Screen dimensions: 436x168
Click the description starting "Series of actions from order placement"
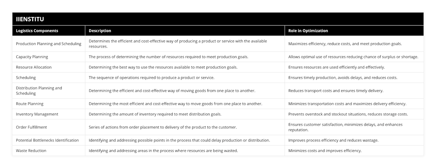pos(163,127)
